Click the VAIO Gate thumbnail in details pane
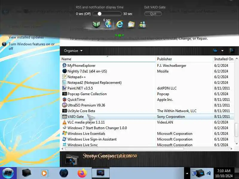 click(72, 159)
